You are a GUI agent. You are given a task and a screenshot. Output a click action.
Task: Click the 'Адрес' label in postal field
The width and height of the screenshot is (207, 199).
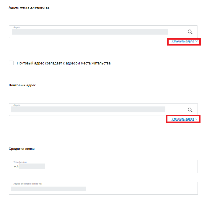pyautogui.click(x=17, y=105)
